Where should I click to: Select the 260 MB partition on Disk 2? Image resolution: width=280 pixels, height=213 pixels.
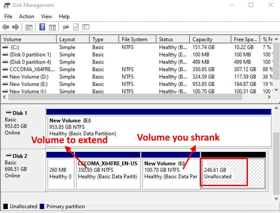pos(60,170)
